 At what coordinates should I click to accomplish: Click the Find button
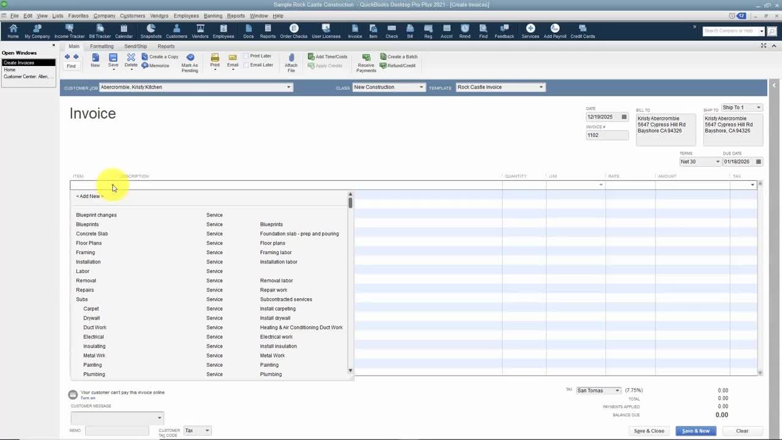click(71, 66)
